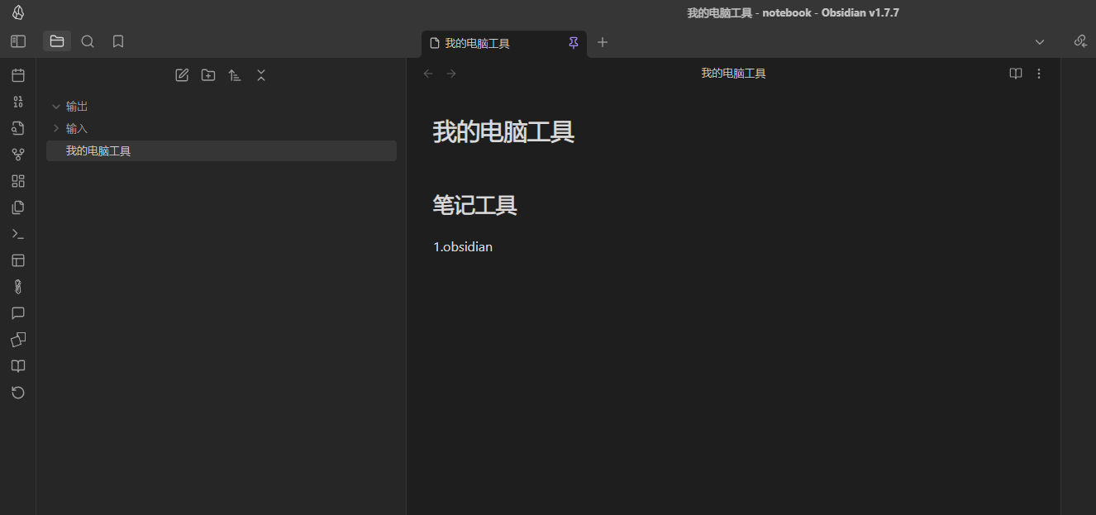Click the note title 我的电脑工具 in header
The width and height of the screenshot is (1096, 515).
[x=733, y=74]
